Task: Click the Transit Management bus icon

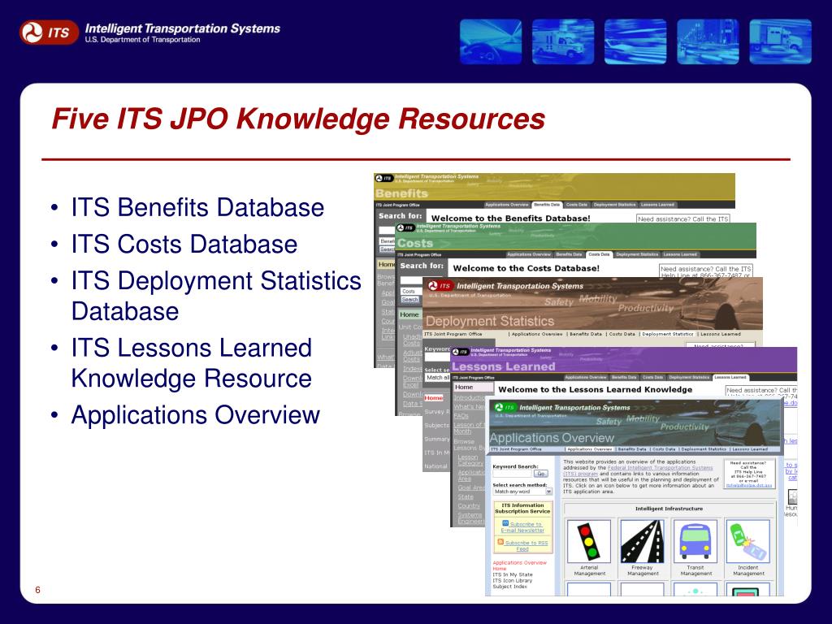Action: [695, 541]
